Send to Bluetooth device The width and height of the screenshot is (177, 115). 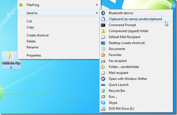tap(136, 13)
